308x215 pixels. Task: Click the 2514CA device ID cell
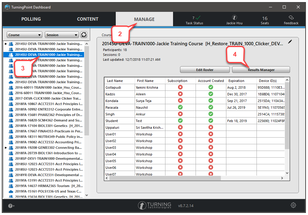click(271, 114)
